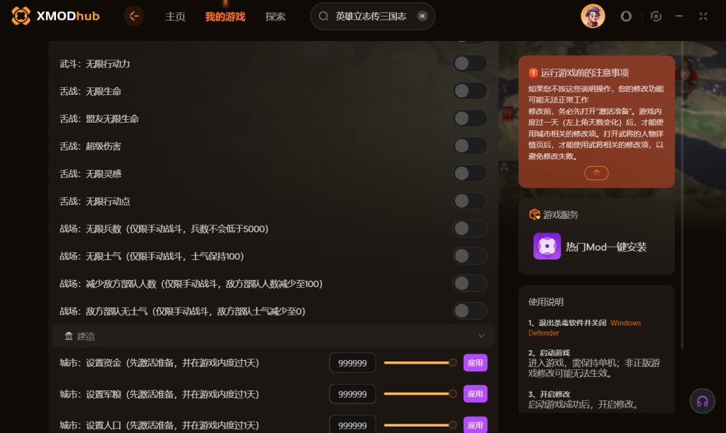726x433 pixels.
Task: Click the 3、开启修改 instruction text
Action: [549, 394]
